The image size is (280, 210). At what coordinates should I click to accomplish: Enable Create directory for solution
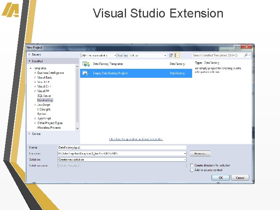pyautogui.click(x=192, y=165)
